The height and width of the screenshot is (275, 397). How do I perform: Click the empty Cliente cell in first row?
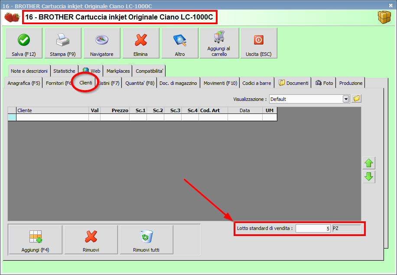click(52, 117)
